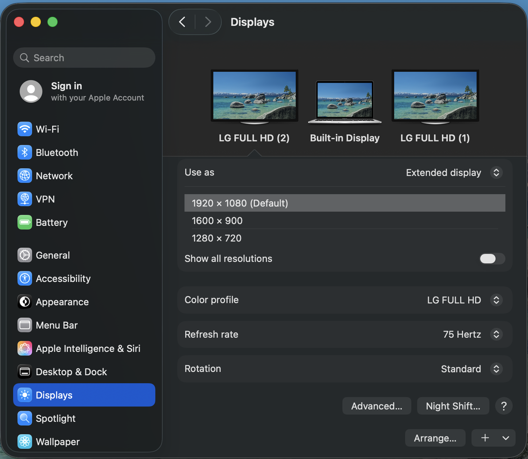Screen dimensions: 528x459
Task: Open the Desktop & Dock settings pane
Action: click(x=71, y=372)
